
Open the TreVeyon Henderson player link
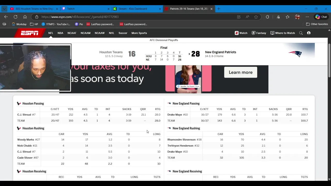point(180,146)
